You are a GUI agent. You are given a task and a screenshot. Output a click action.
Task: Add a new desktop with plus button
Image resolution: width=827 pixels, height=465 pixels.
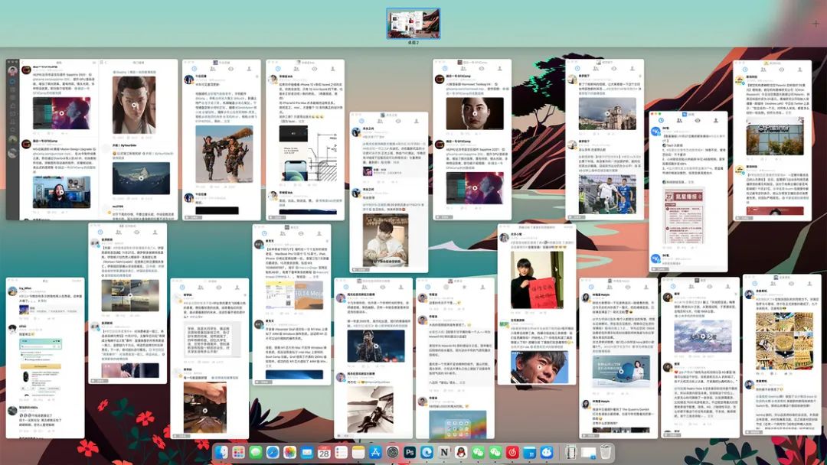click(x=816, y=24)
